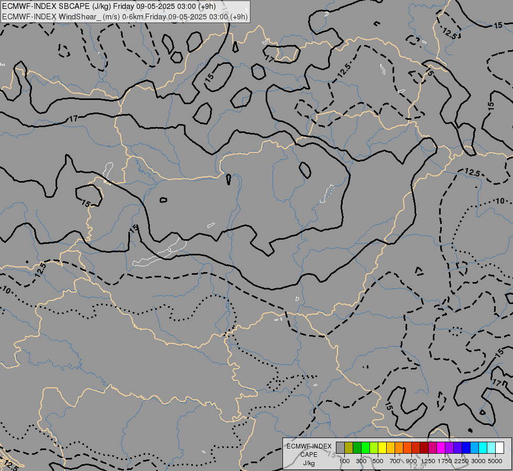
Task: Click the 1750 legend scale value
Action: 445,461
